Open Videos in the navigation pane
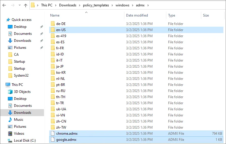This screenshot has height=144, width=226. [19, 134]
